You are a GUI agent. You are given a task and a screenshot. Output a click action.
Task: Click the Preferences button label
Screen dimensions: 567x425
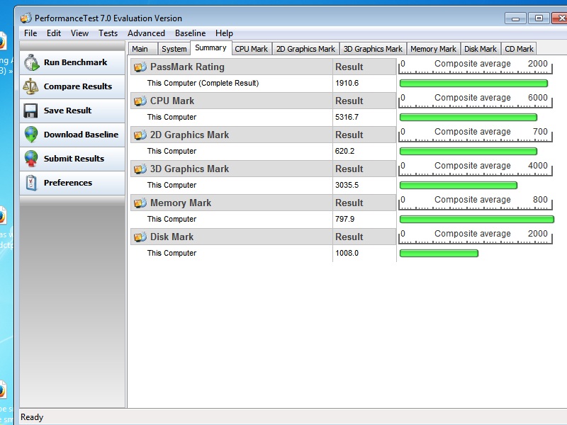[68, 183]
